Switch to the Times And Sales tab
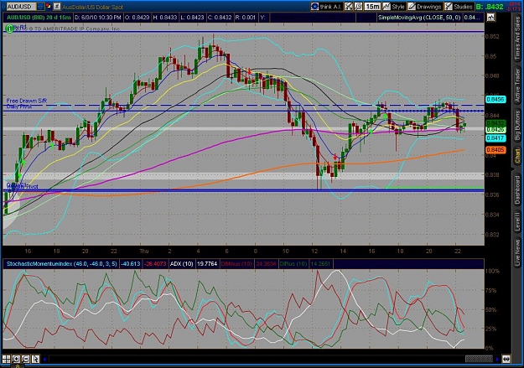 click(517, 39)
